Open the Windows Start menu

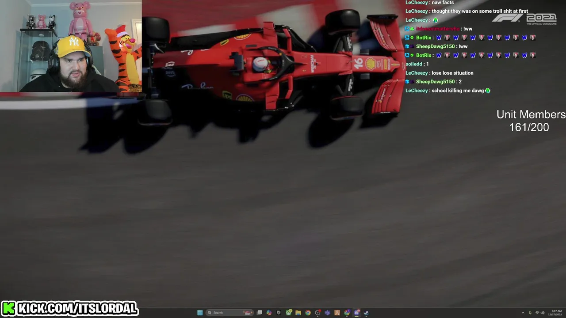(200, 313)
